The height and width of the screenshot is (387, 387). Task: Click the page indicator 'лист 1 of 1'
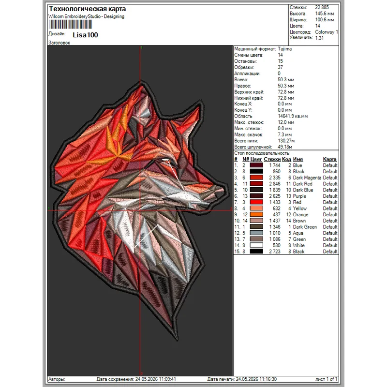[x=326, y=379]
